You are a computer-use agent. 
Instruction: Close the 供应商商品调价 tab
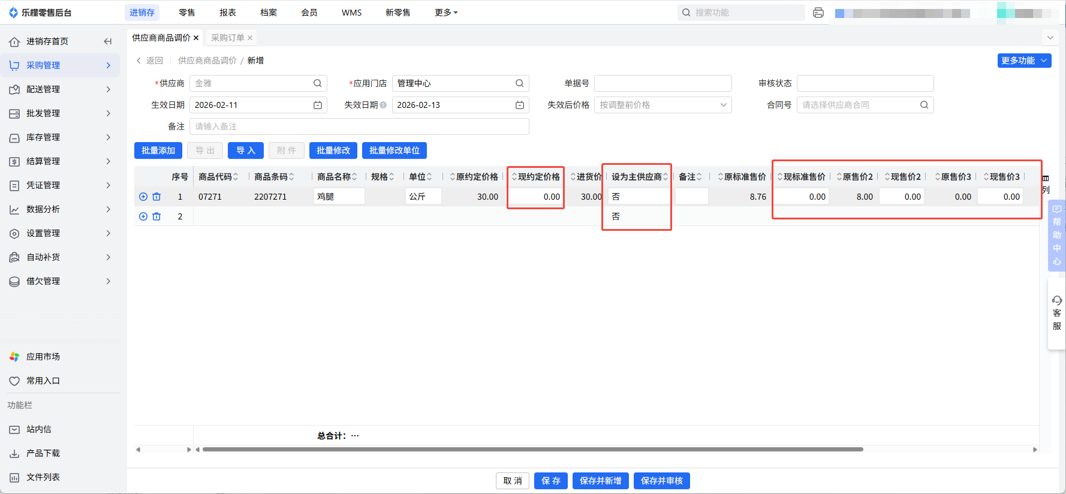196,38
